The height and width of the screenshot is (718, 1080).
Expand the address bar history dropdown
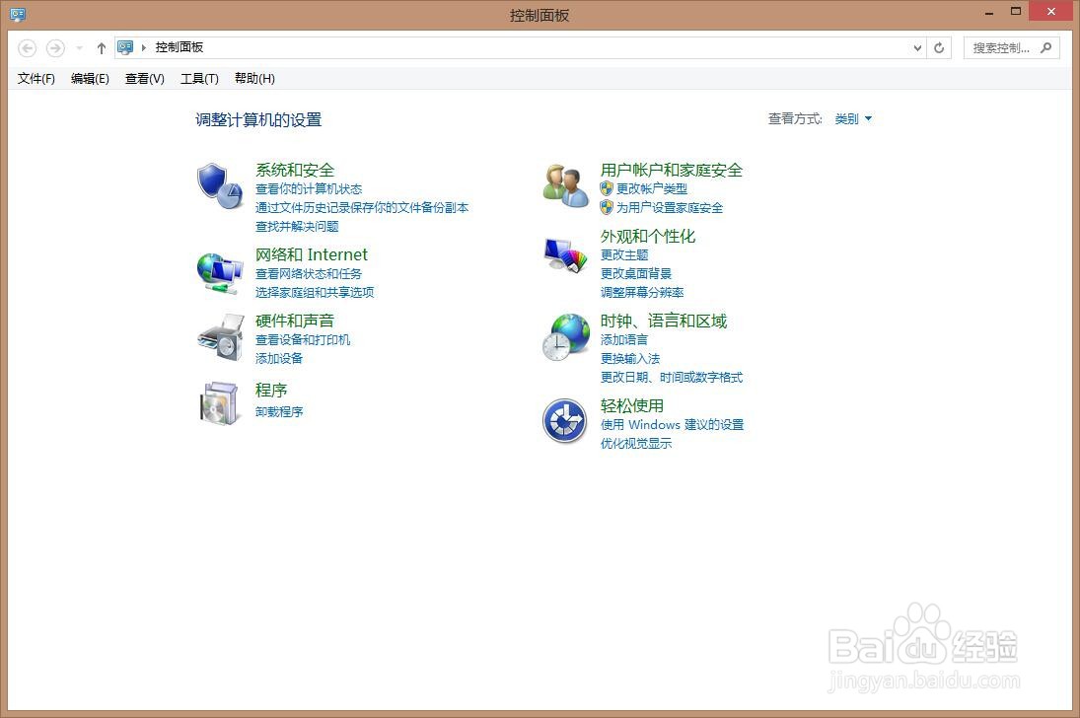click(x=917, y=47)
